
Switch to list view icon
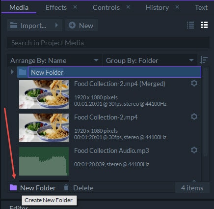point(190,25)
